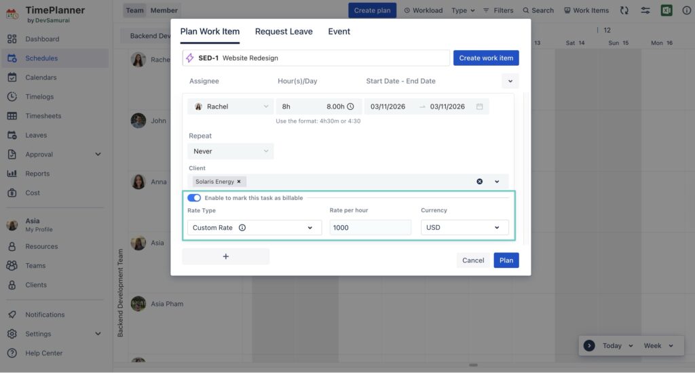Switch to the Request Leave tab
Viewport: 695px width, 373px height.
pyautogui.click(x=284, y=31)
